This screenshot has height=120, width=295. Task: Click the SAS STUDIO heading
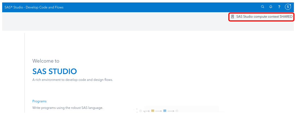point(54,72)
